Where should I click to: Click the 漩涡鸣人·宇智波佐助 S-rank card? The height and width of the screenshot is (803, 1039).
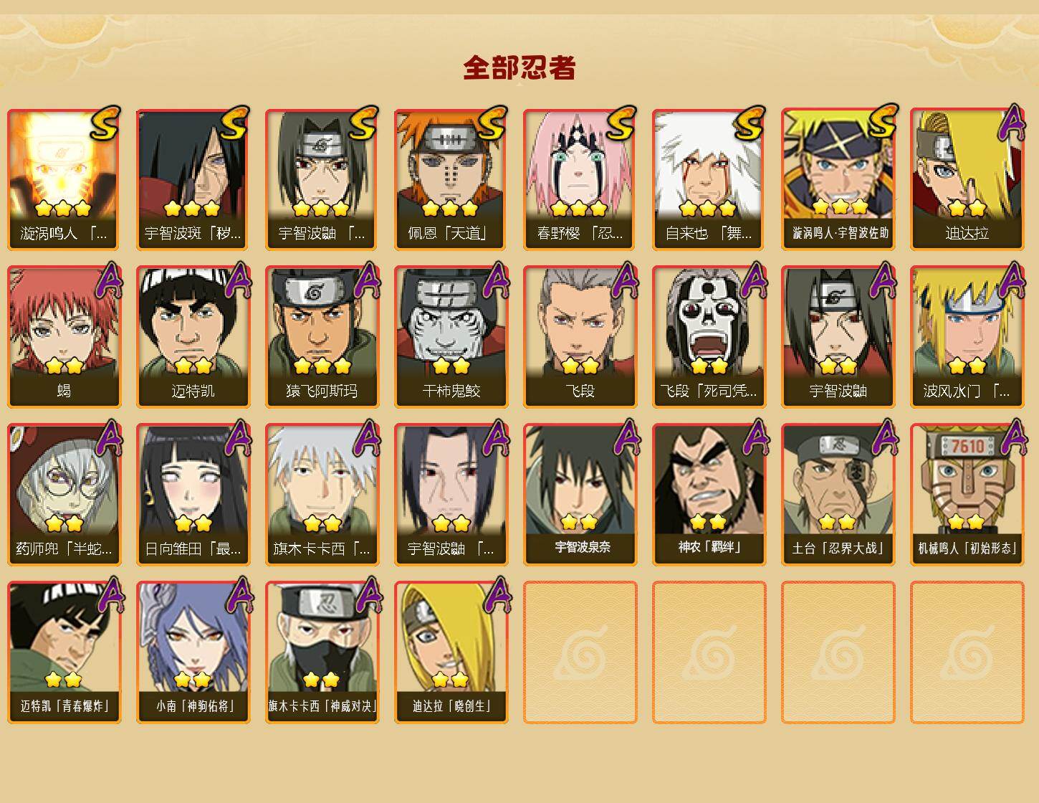point(838,179)
